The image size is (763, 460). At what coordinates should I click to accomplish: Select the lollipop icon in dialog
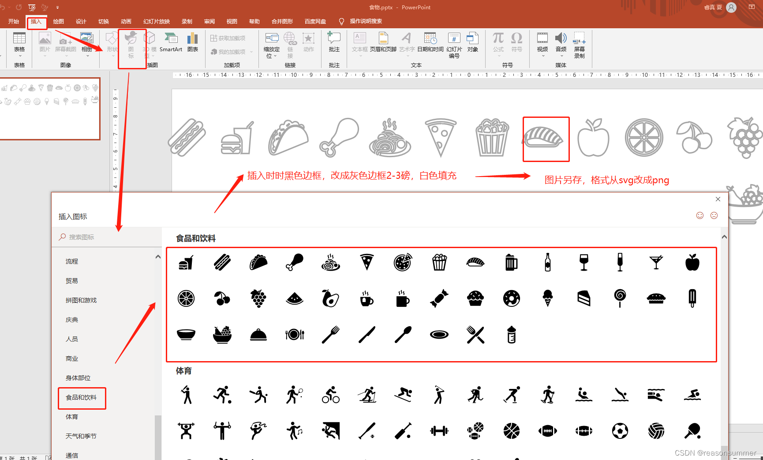click(x=620, y=298)
